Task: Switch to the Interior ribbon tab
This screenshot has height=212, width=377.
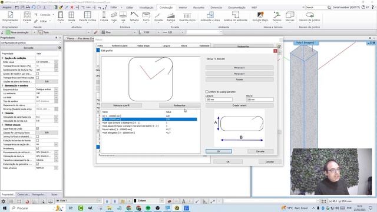Action: pyautogui.click(x=183, y=8)
